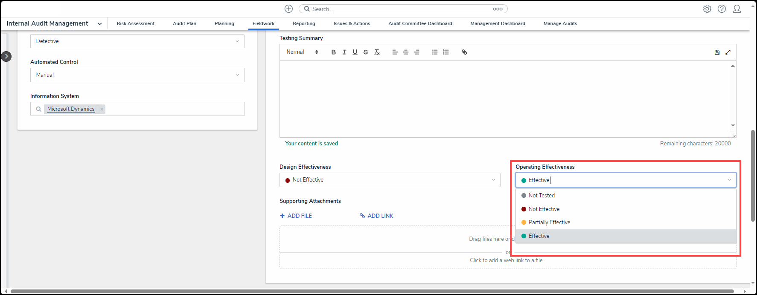Click the ADD LINK button
757x295 pixels.
pos(376,216)
